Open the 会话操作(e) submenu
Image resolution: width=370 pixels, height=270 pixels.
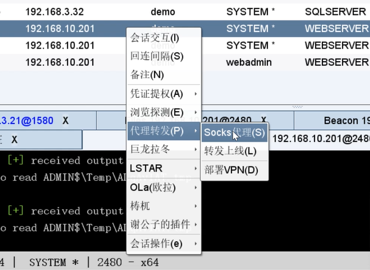point(196,244)
